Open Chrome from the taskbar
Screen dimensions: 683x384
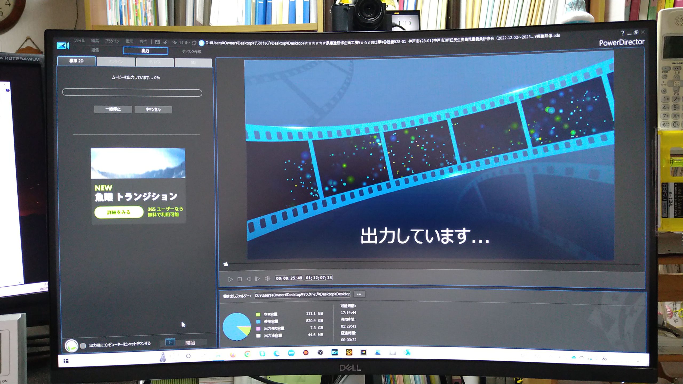coord(247,354)
